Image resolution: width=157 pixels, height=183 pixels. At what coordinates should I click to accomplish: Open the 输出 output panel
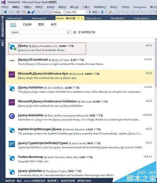click(x=19, y=181)
